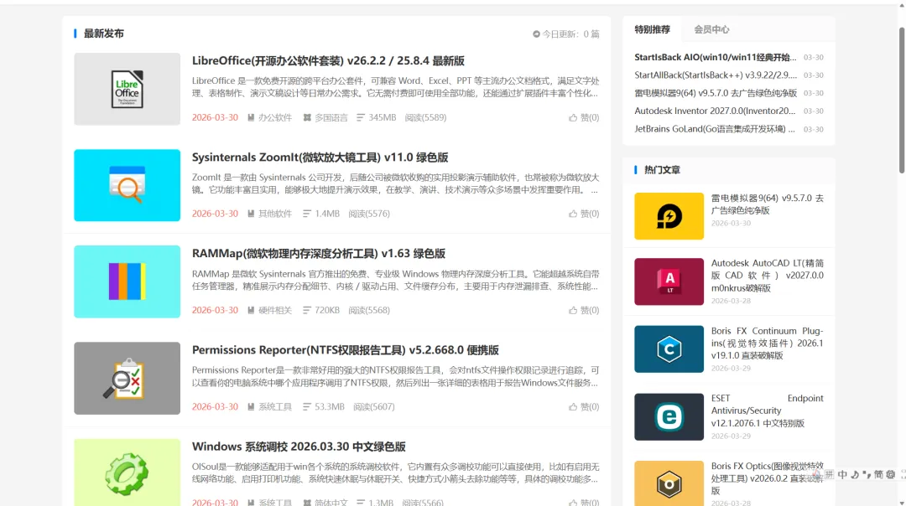Click the 最新发布 section heading
The width and height of the screenshot is (906, 506).
104,34
